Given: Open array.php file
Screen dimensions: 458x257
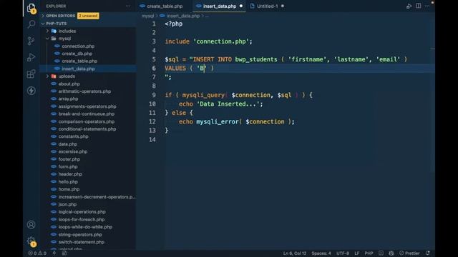Looking at the screenshot, I should point(68,99).
